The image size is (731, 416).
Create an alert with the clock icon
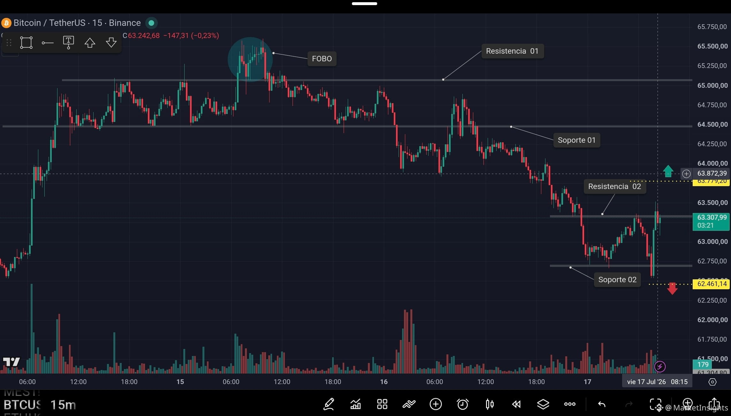[x=462, y=404]
